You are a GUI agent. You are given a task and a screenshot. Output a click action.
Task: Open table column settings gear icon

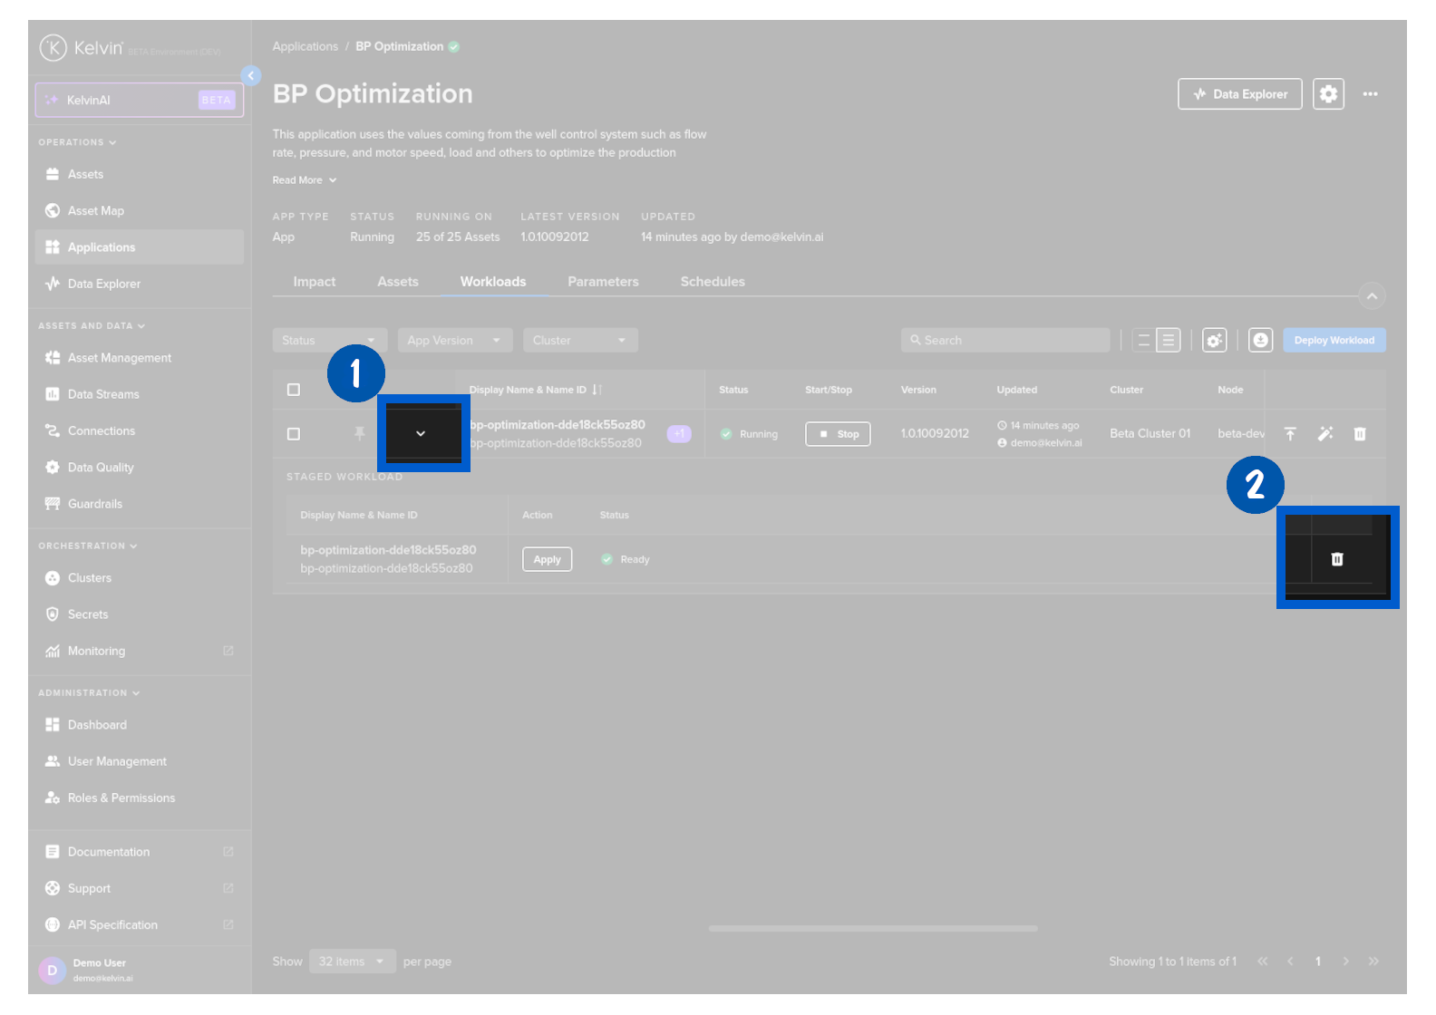(1214, 341)
